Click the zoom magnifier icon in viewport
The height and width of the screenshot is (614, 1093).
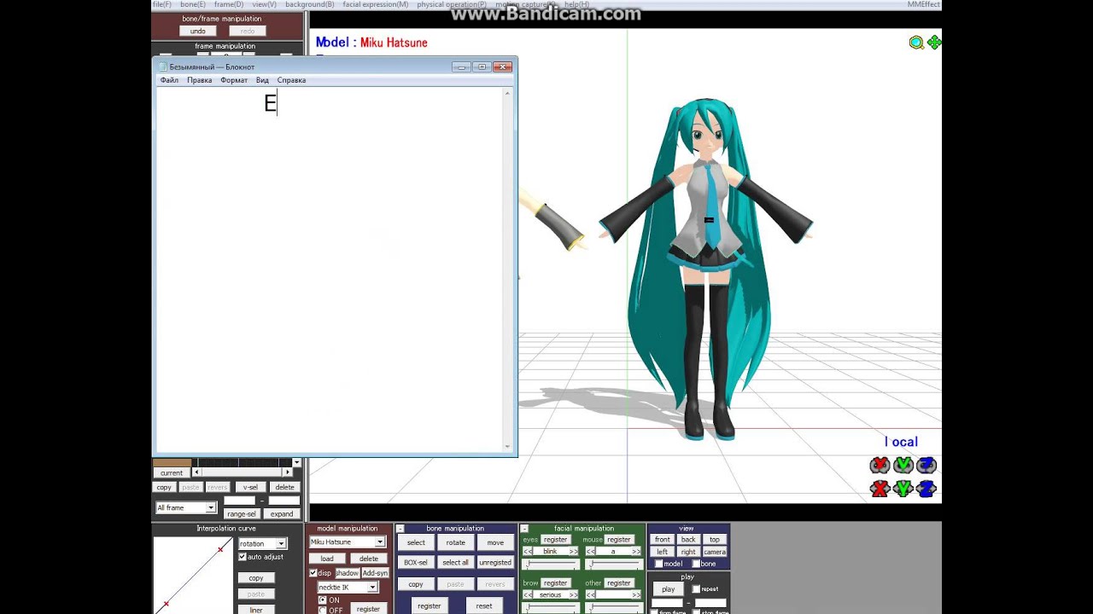916,43
